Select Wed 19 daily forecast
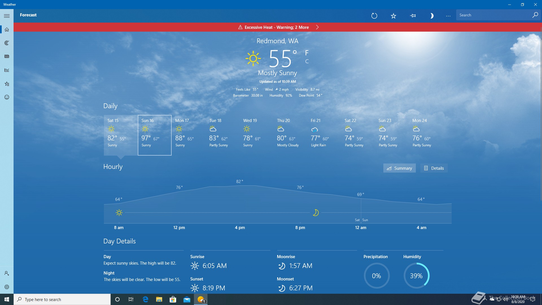Screen dimensions: 542x305 pos(256,135)
